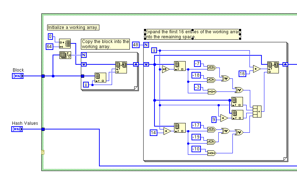Select the Array Size function node
Screen dimensions: 297x179
pyautogui.click(x=65, y=55)
